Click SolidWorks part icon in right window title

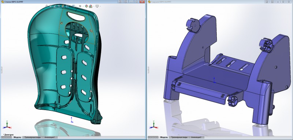[x=149, y=2]
